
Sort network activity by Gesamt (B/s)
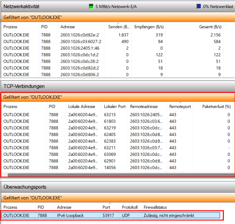click(x=195, y=27)
